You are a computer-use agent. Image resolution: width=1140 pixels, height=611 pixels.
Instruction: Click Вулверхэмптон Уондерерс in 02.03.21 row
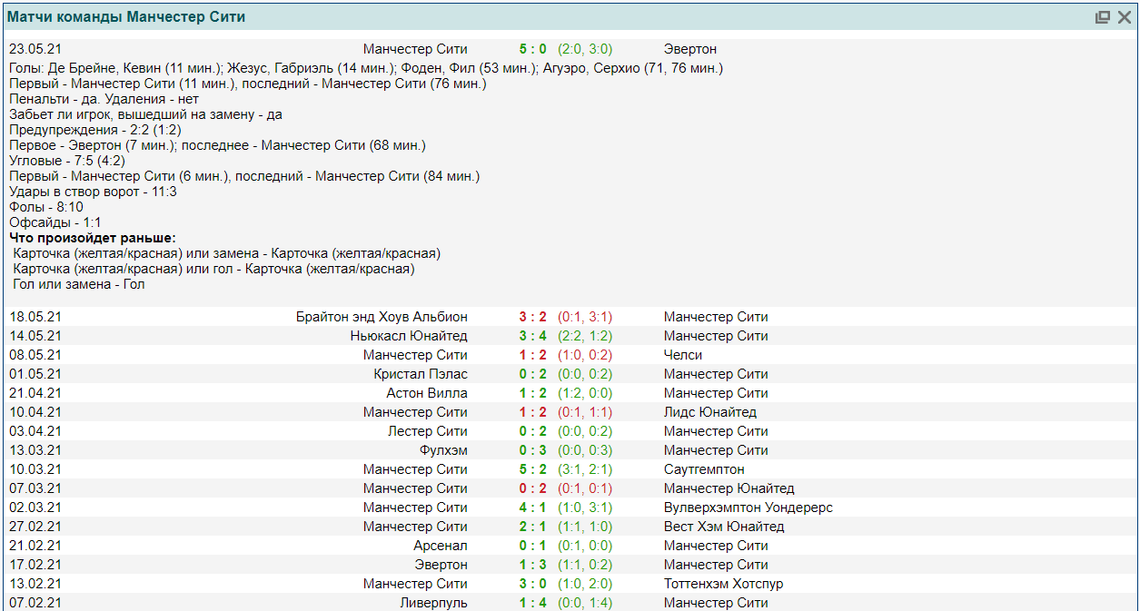[x=748, y=508]
